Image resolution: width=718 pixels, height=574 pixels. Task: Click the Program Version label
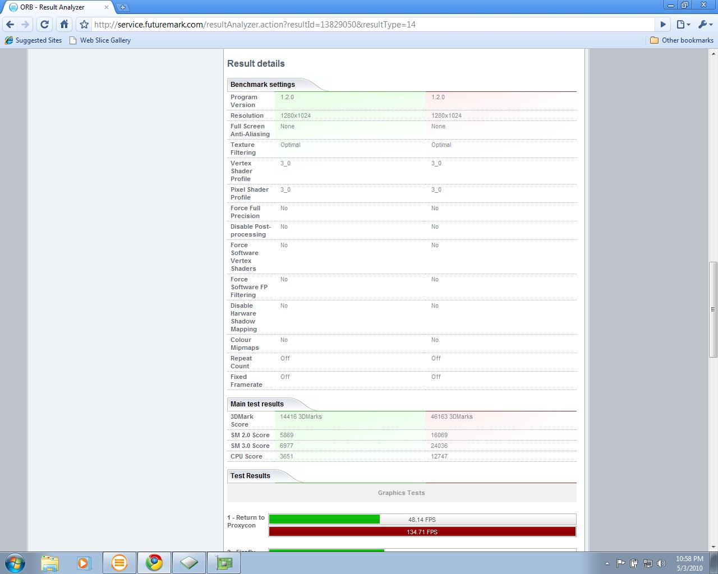[x=244, y=101]
